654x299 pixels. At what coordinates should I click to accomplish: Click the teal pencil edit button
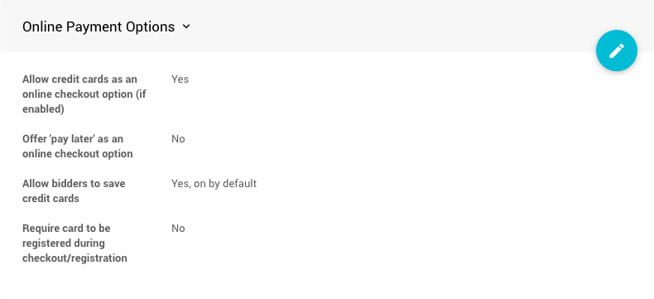(617, 51)
